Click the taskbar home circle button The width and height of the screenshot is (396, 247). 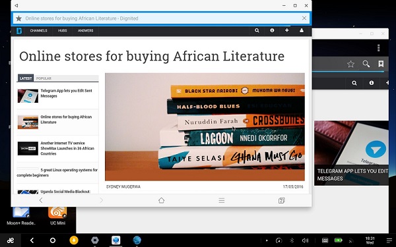coord(53,240)
